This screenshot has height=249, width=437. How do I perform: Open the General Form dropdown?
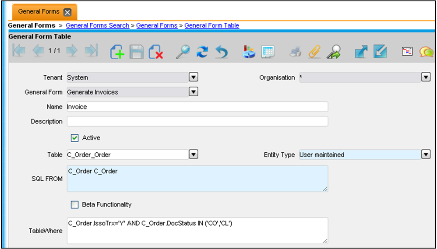click(193, 92)
